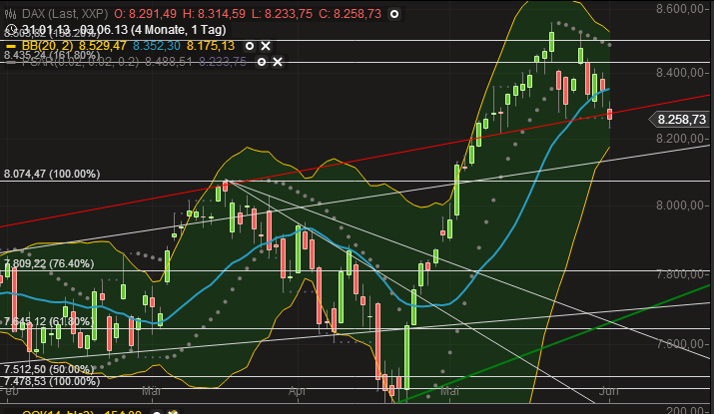Open the chart type icon beside DAX
This screenshot has width=714, height=414.
(10, 14)
